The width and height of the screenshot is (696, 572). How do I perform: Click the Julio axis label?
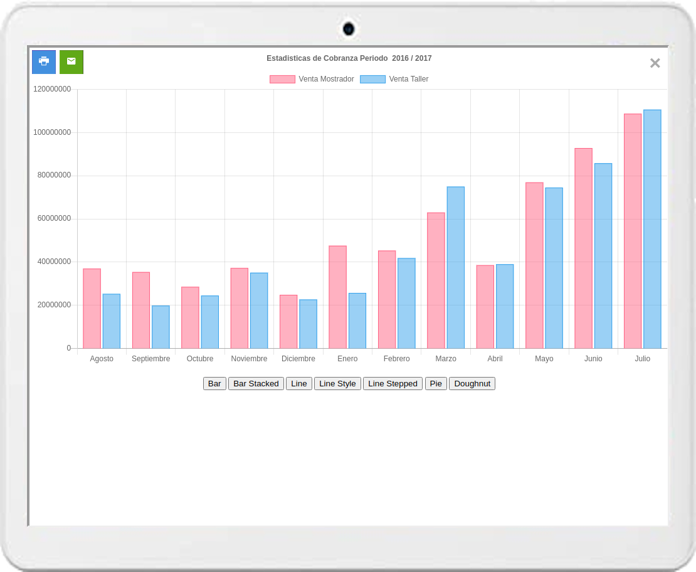tap(643, 359)
